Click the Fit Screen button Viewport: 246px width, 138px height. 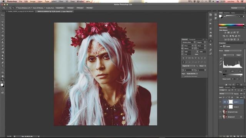tap(70, 8)
